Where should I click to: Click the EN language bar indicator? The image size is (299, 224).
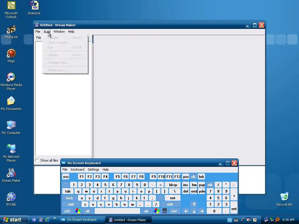[x=230, y=220]
